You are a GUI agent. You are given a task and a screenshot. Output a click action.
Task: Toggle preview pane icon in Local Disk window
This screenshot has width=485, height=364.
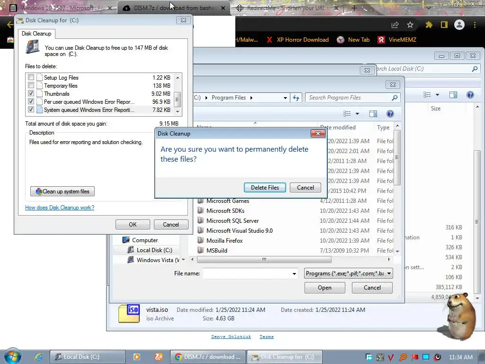pos(453,95)
